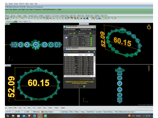This screenshot has height=118, width=158.
Task: Click the blue Help question-mark icon
Action: tap(99, 18)
